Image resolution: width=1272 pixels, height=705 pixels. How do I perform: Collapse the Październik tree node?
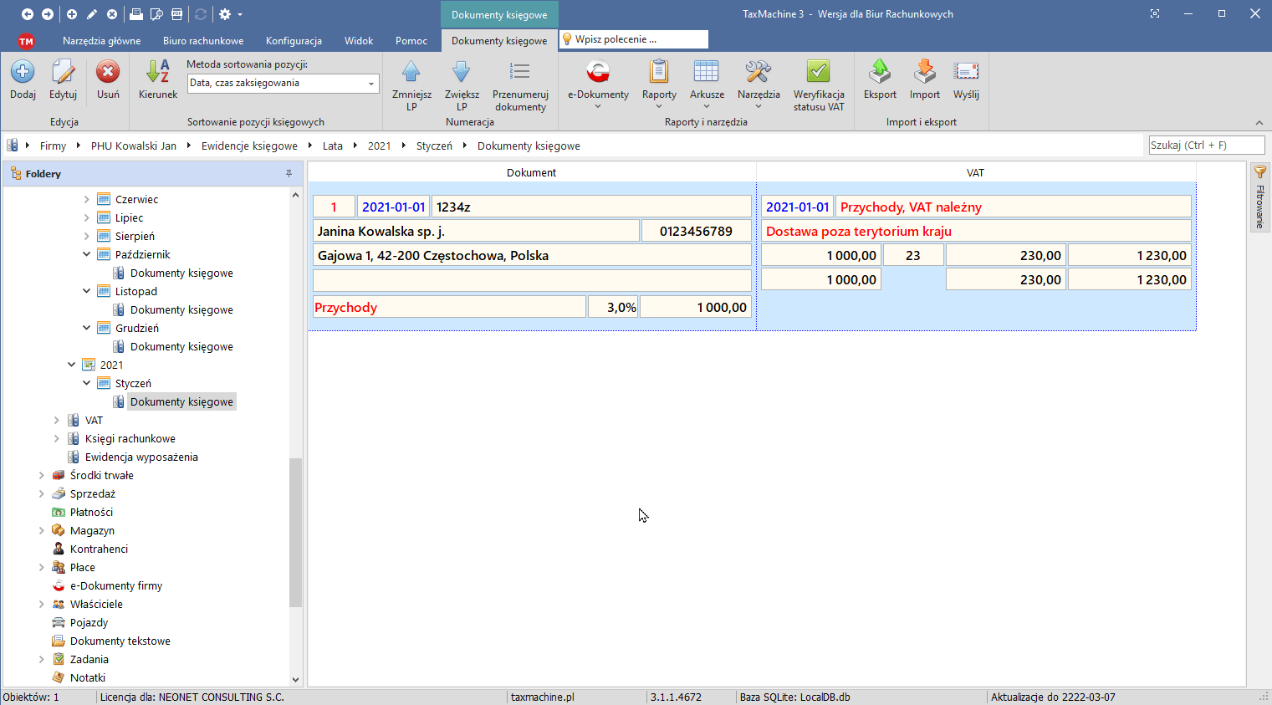[87, 254]
